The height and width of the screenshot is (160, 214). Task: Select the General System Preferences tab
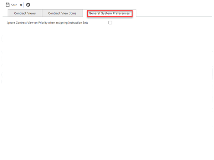click(x=109, y=13)
